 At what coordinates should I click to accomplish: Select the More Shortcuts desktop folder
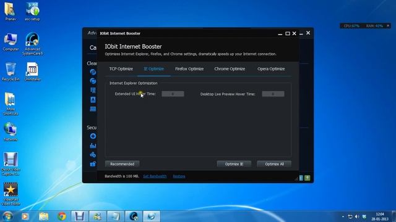click(x=11, y=104)
